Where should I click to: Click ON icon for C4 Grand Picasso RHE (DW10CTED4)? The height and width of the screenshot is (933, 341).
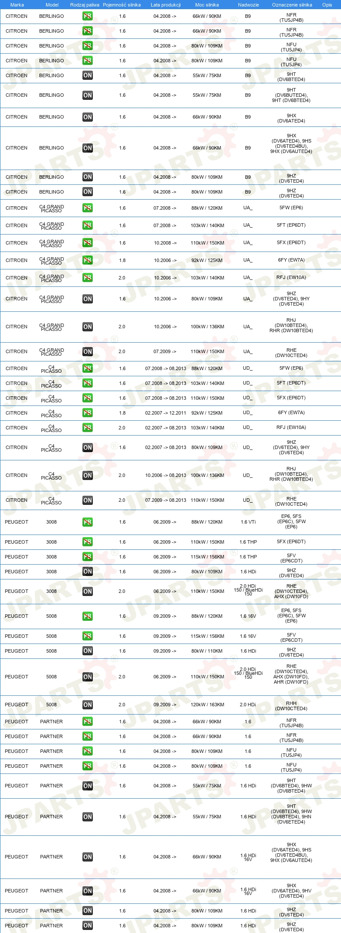[x=88, y=351]
